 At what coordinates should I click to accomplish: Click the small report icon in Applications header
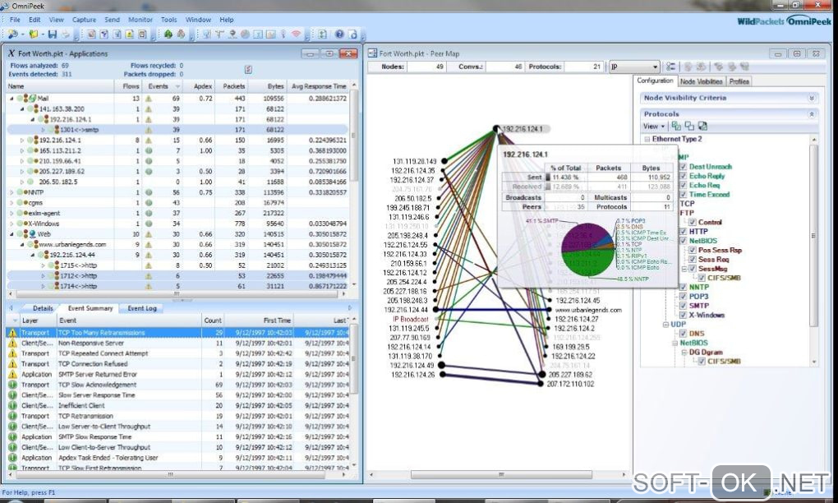[x=248, y=70]
